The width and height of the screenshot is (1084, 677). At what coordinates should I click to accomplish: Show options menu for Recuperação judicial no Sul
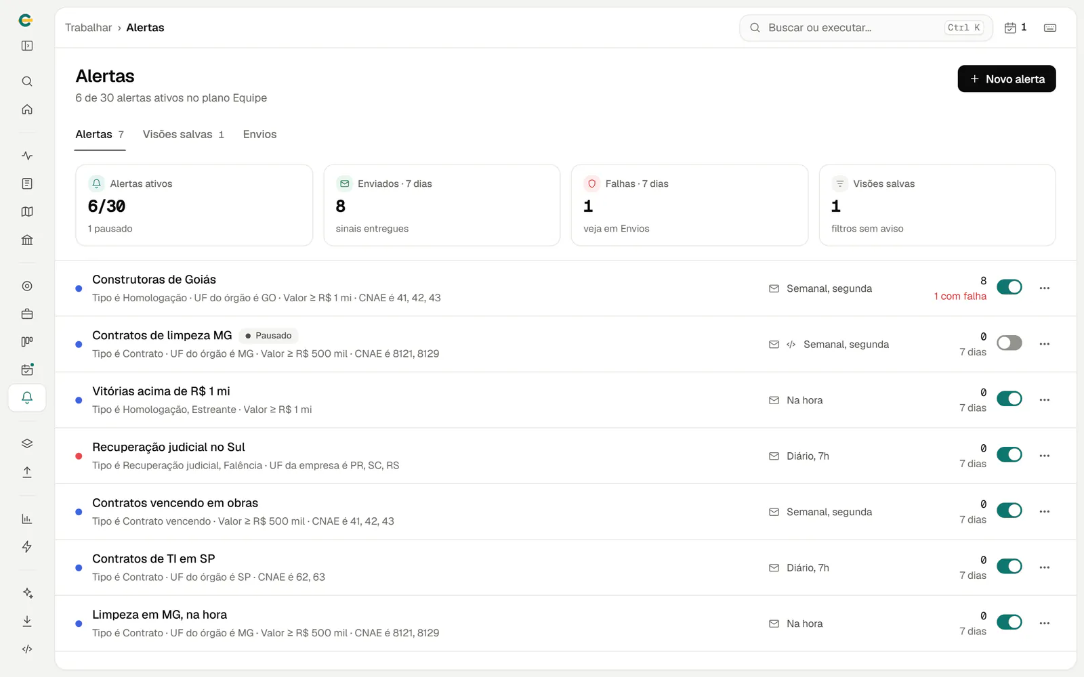coord(1045,456)
